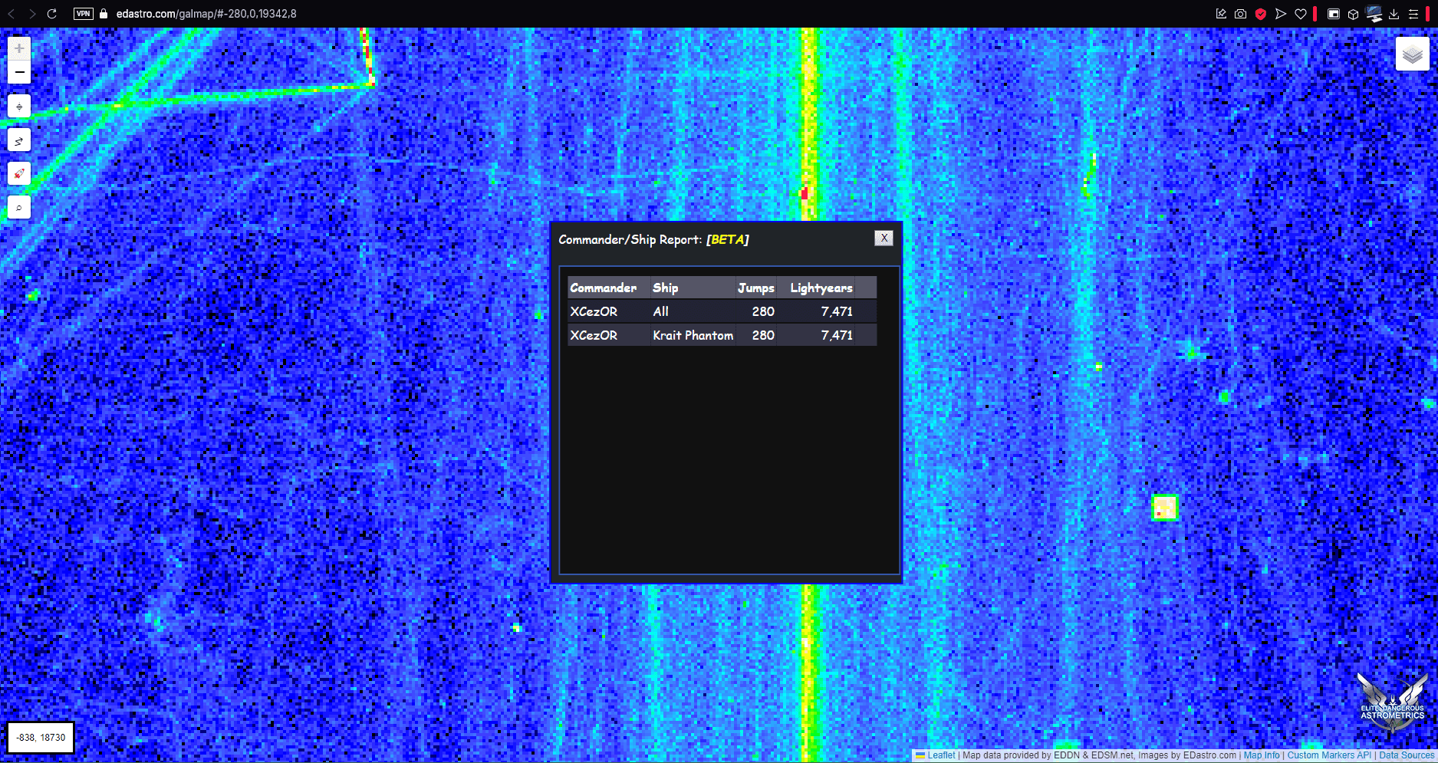Bookmark page with the heart icon
The image size is (1438, 763).
pos(1301,14)
